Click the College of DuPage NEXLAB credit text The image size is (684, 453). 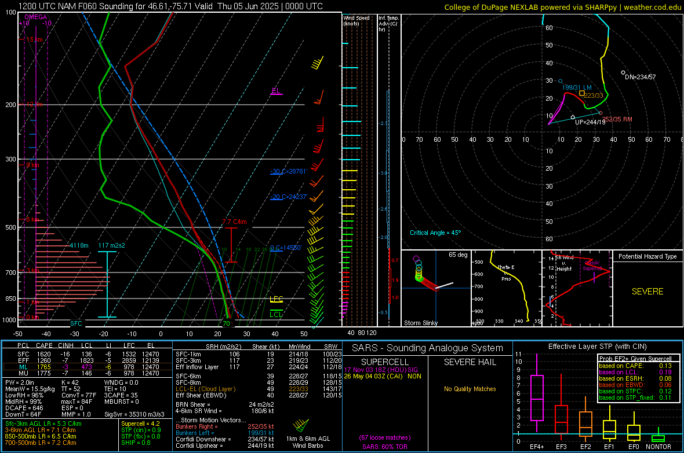(x=563, y=7)
